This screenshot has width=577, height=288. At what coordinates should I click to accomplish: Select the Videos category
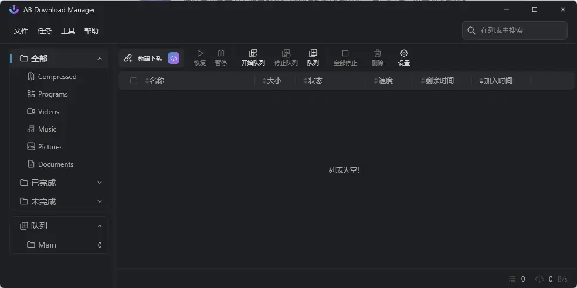48,111
